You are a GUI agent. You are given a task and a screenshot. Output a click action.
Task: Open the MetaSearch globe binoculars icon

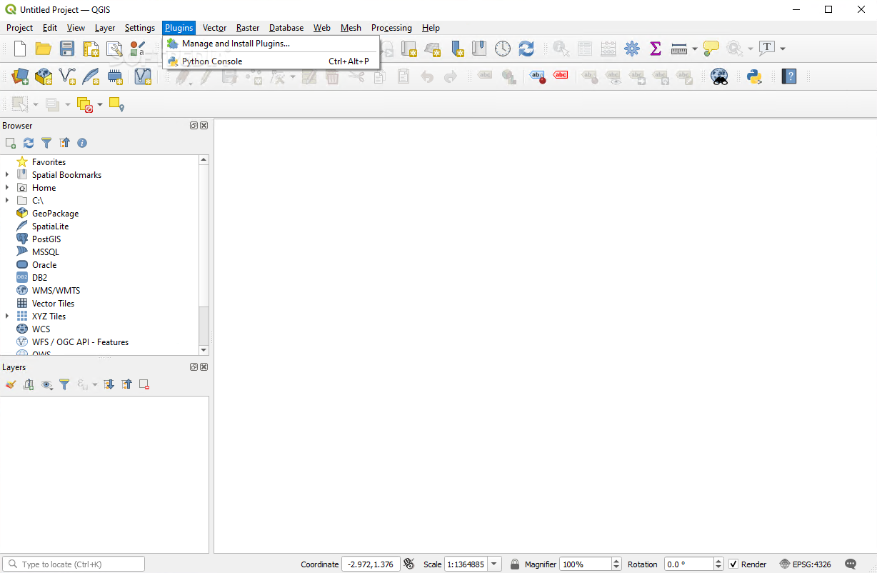point(719,76)
